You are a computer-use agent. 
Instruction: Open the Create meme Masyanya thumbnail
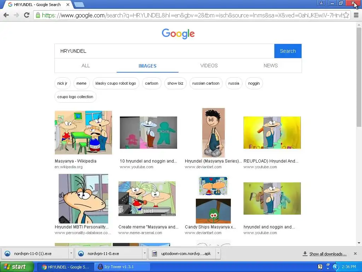point(147,199)
